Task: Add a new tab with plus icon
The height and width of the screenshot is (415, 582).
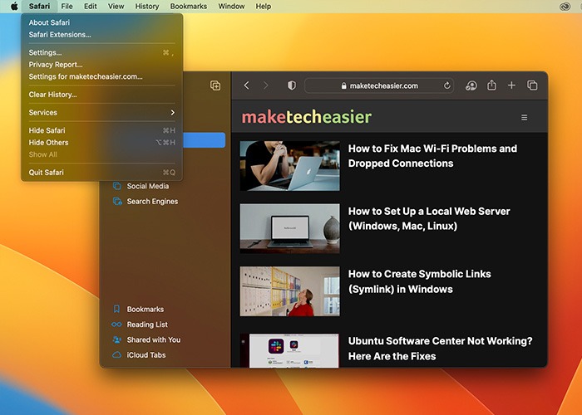Action: tap(511, 85)
